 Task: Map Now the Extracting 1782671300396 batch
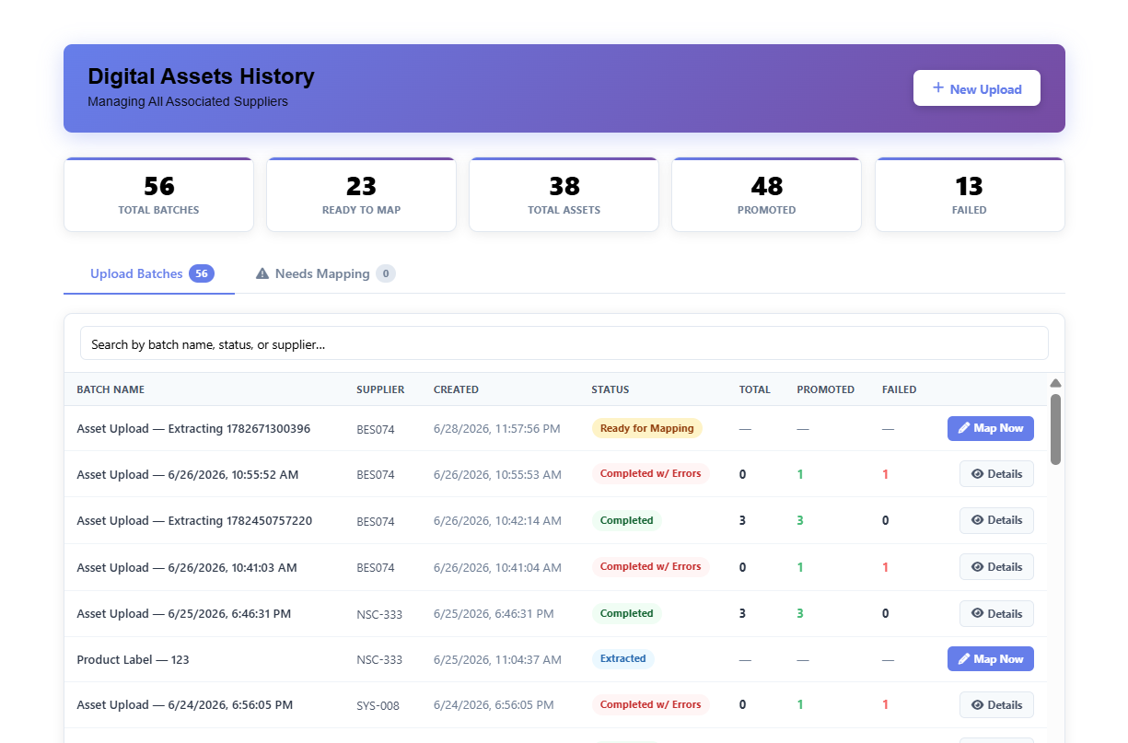[x=991, y=428]
